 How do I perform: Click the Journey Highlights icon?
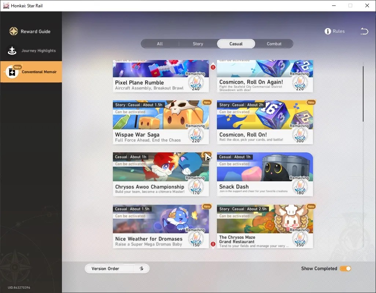click(12, 50)
